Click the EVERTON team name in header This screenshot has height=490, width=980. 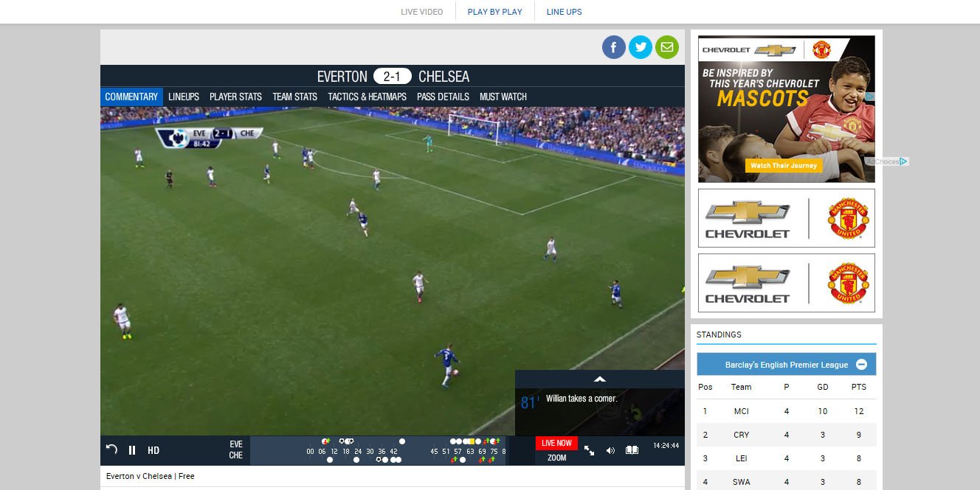click(x=342, y=77)
